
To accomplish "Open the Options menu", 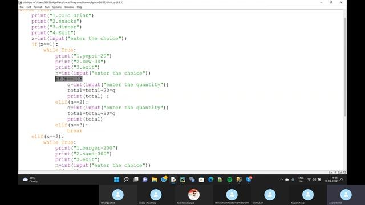I will [57, 7].
